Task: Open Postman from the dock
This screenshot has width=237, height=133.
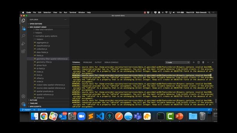Action: pyautogui.click(x=119, y=116)
